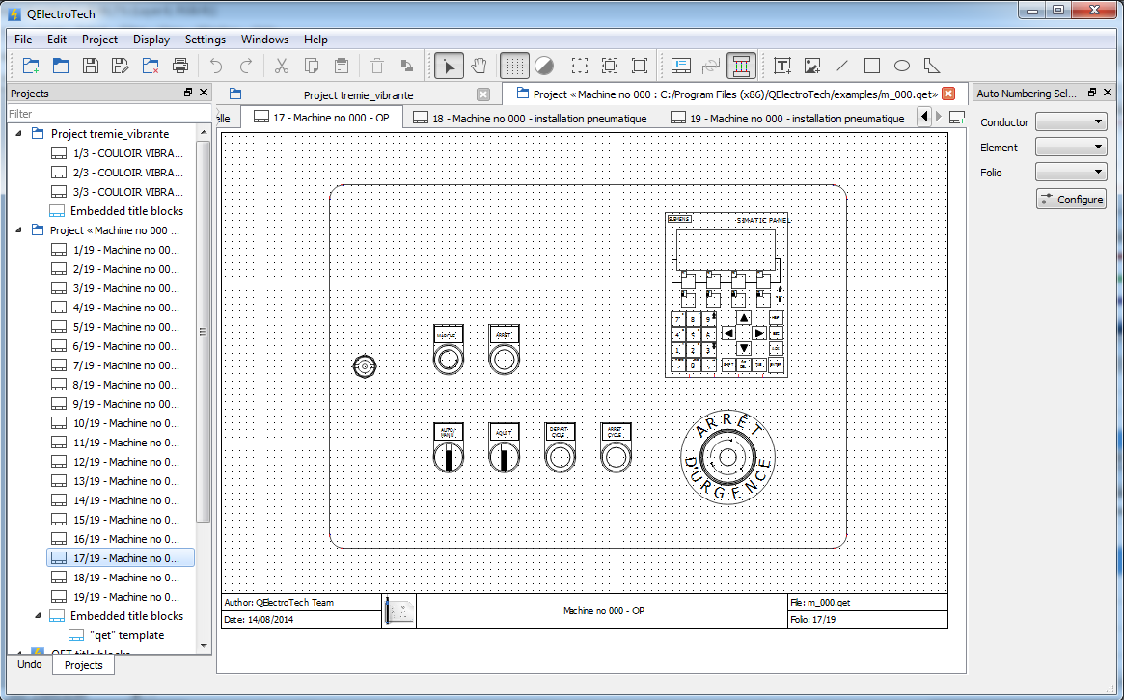This screenshot has width=1124, height=700.
Task: Switch to Project tremie_vibrante tab
Action: coord(358,94)
